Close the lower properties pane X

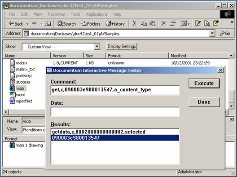[232, 119]
